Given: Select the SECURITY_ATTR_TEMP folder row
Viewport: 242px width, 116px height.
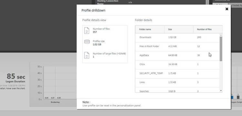Looking at the screenshot, I should [177, 74].
